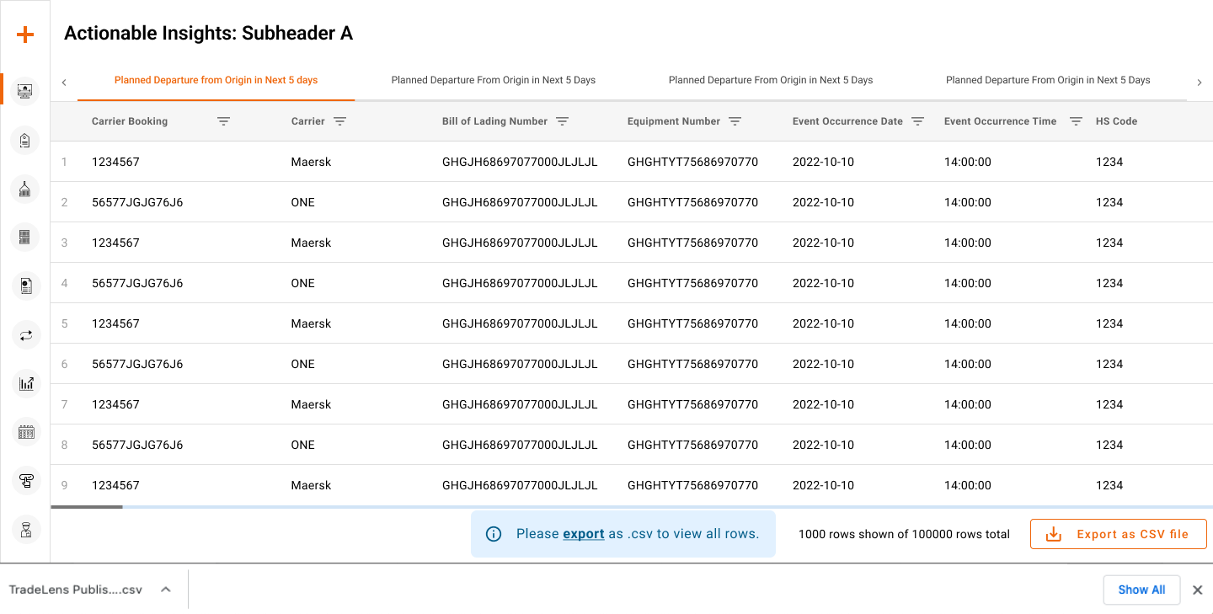Open filter for Bill of Lading Number
Screen dimensions: 1213x614
pyautogui.click(x=562, y=121)
